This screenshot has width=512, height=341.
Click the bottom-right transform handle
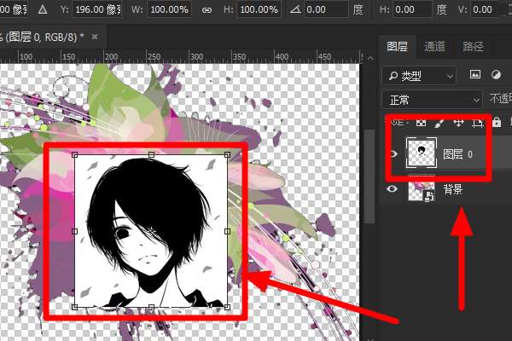point(228,307)
